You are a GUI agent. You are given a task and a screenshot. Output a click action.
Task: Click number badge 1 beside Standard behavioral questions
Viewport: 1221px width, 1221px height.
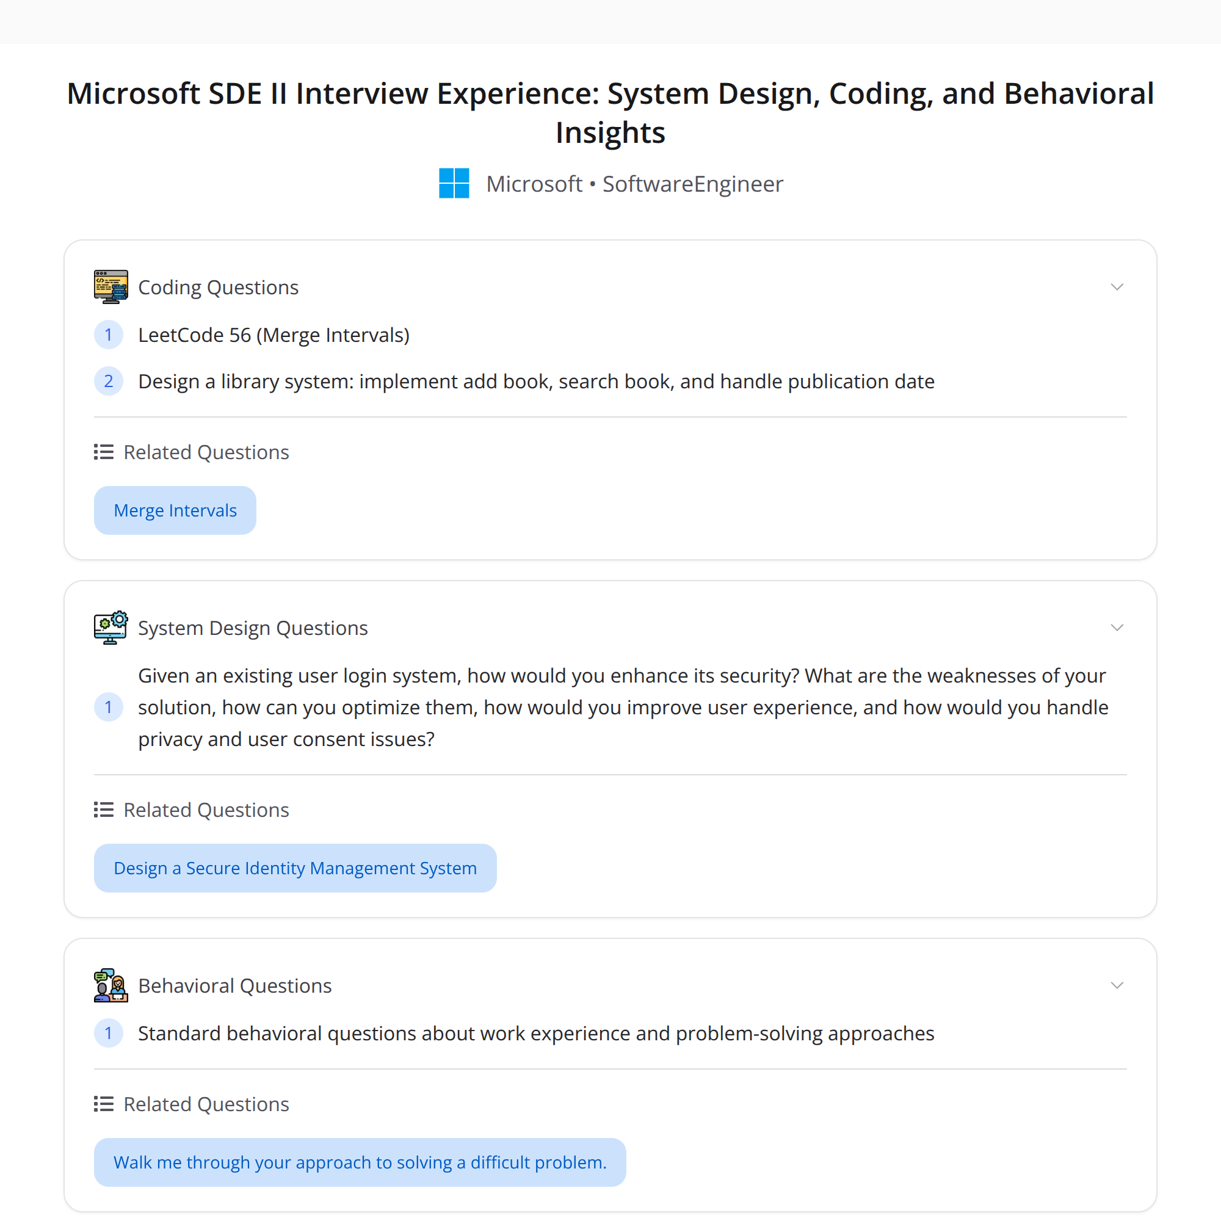(109, 1034)
